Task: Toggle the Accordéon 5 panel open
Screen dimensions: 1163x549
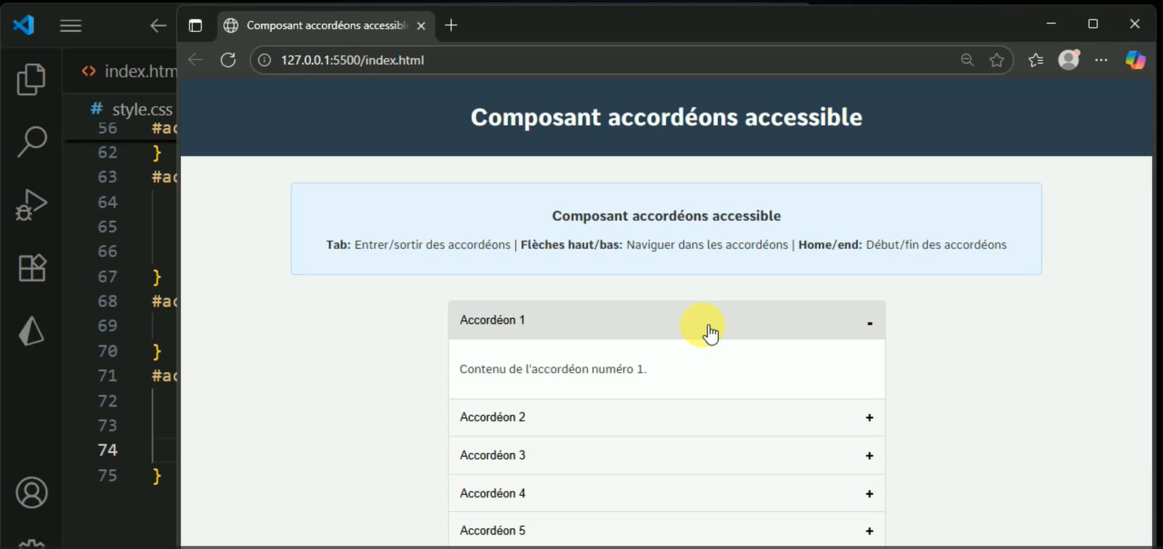Action: 666,531
